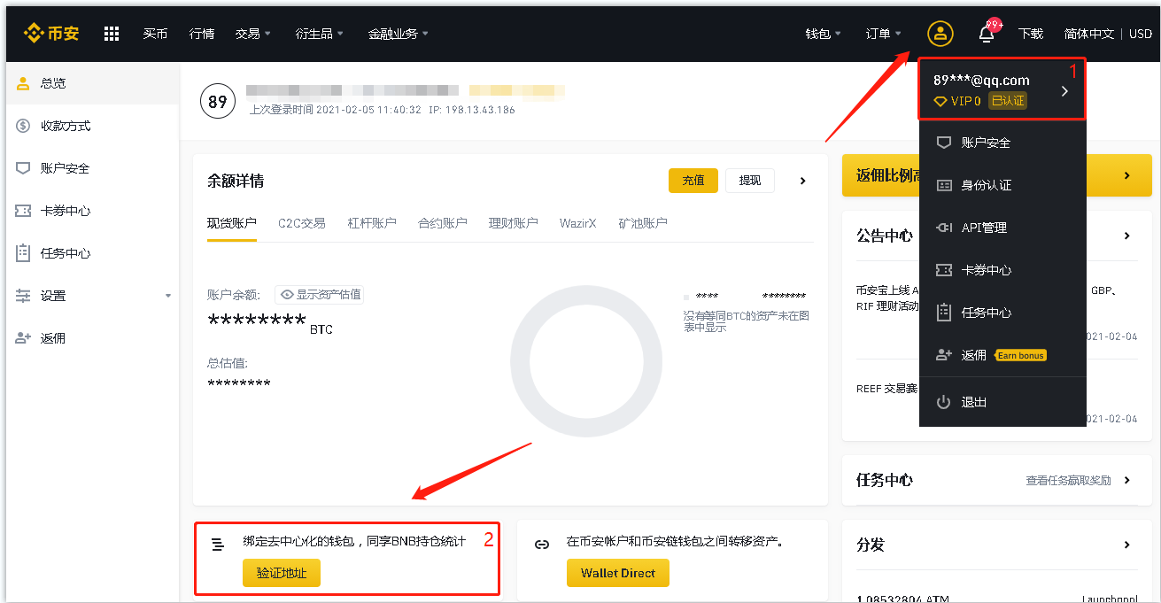Viewport: 1161px width, 603px height.
Task: Select the 现货账户 tab
Action: [x=232, y=223]
